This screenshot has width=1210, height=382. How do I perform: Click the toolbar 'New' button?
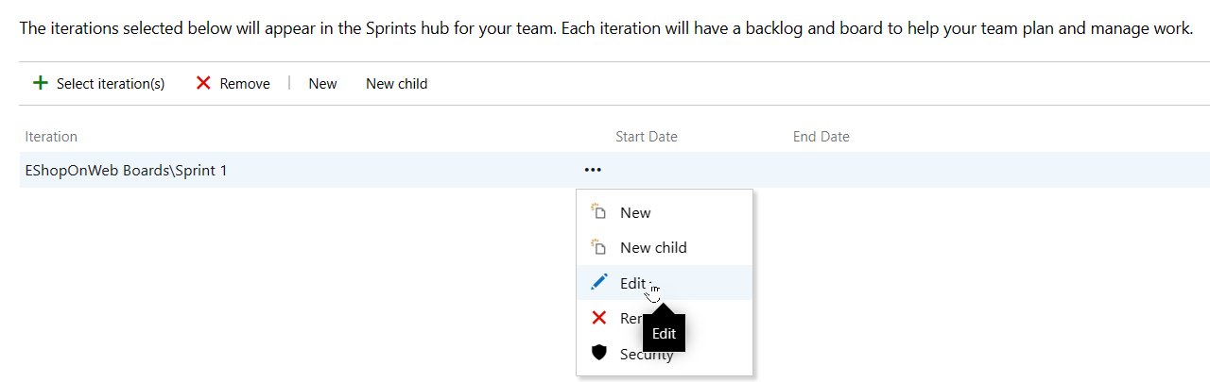[322, 84]
